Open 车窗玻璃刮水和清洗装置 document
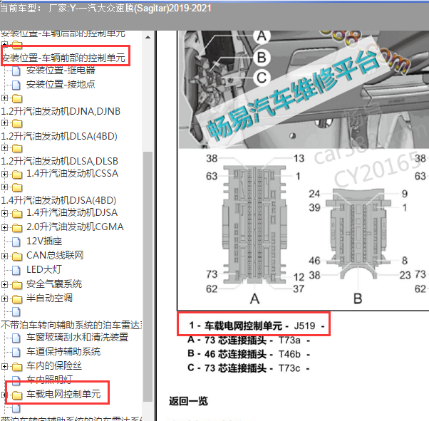Viewport: 429px width, 421px height. tap(78, 337)
